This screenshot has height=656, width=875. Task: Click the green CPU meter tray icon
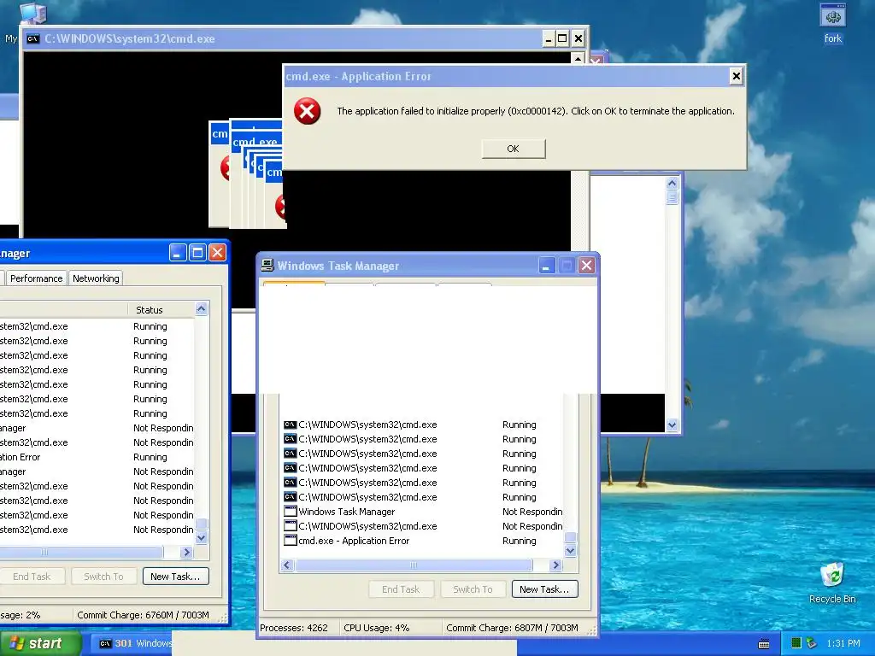point(796,643)
